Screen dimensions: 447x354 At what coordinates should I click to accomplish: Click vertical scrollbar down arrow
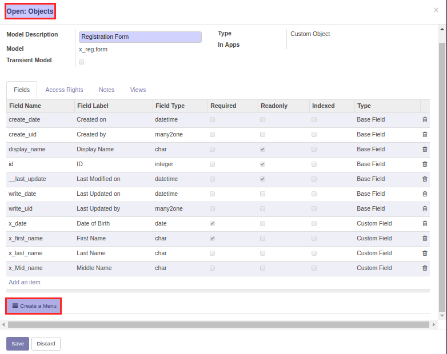(442, 316)
